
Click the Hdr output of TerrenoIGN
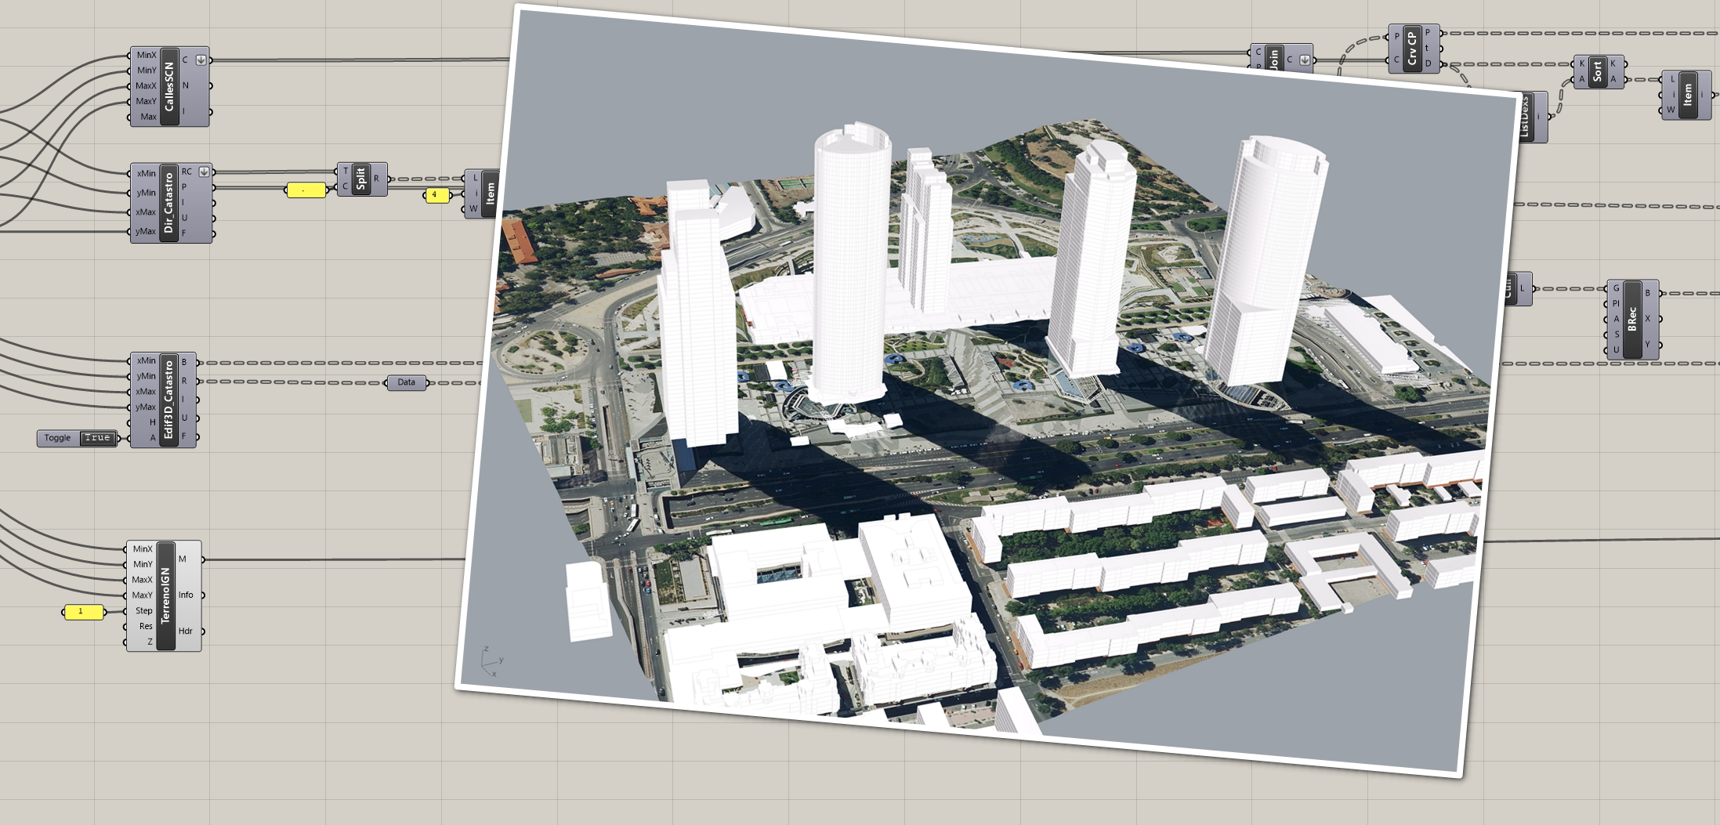185,631
